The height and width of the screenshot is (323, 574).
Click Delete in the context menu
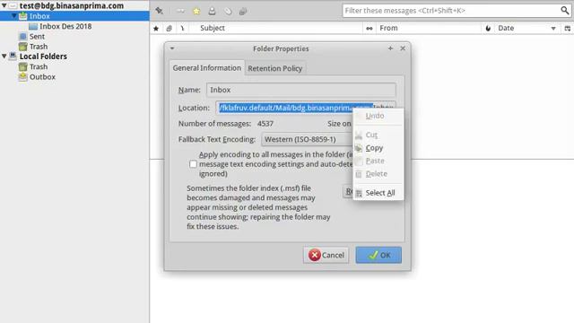(378, 174)
